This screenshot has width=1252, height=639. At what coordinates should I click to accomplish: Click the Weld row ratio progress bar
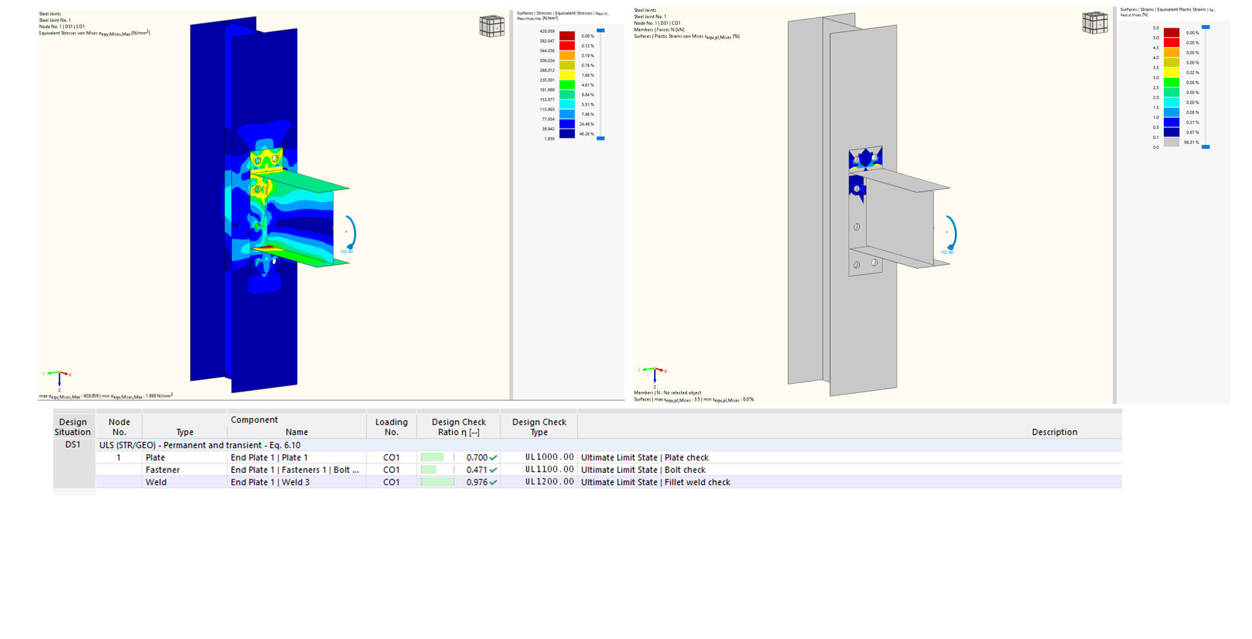point(437,482)
